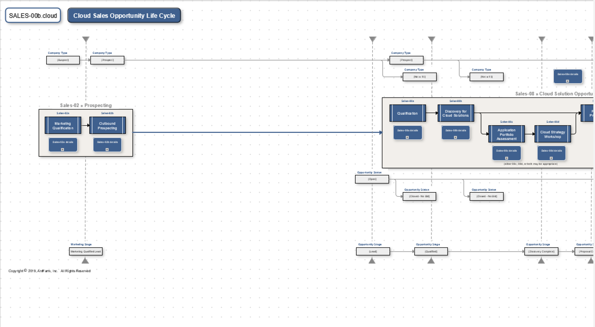Viewport: 595px width, 327px height.
Task: Click the Discovery Complete stage box
Action: pos(541,251)
